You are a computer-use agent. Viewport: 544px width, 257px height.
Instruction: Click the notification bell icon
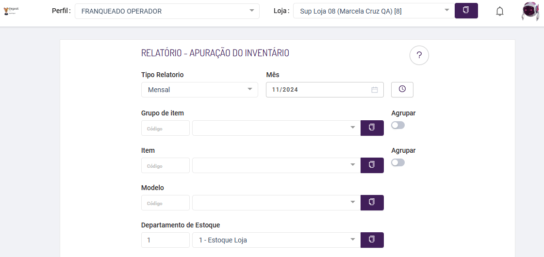[x=500, y=11]
